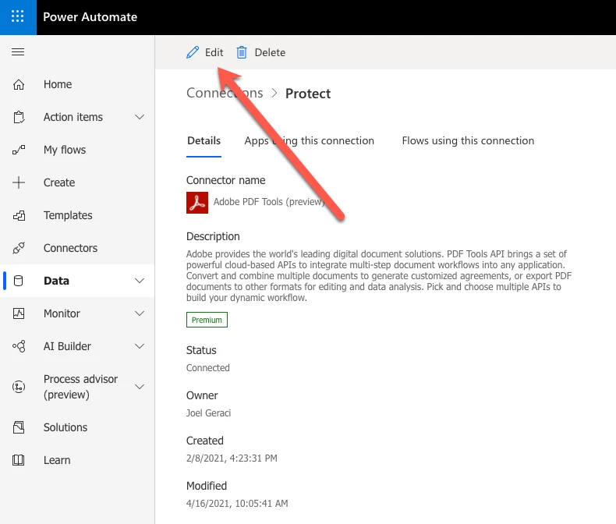Click the Adobe PDF Tools logo
Image resolution: width=616 pixels, height=524 pixels.
point(197,202)
